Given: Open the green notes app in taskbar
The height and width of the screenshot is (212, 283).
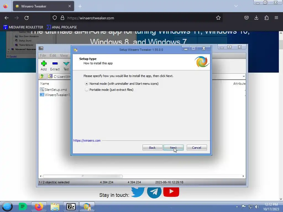Looking at the screenshot, I should coord(23,206).
